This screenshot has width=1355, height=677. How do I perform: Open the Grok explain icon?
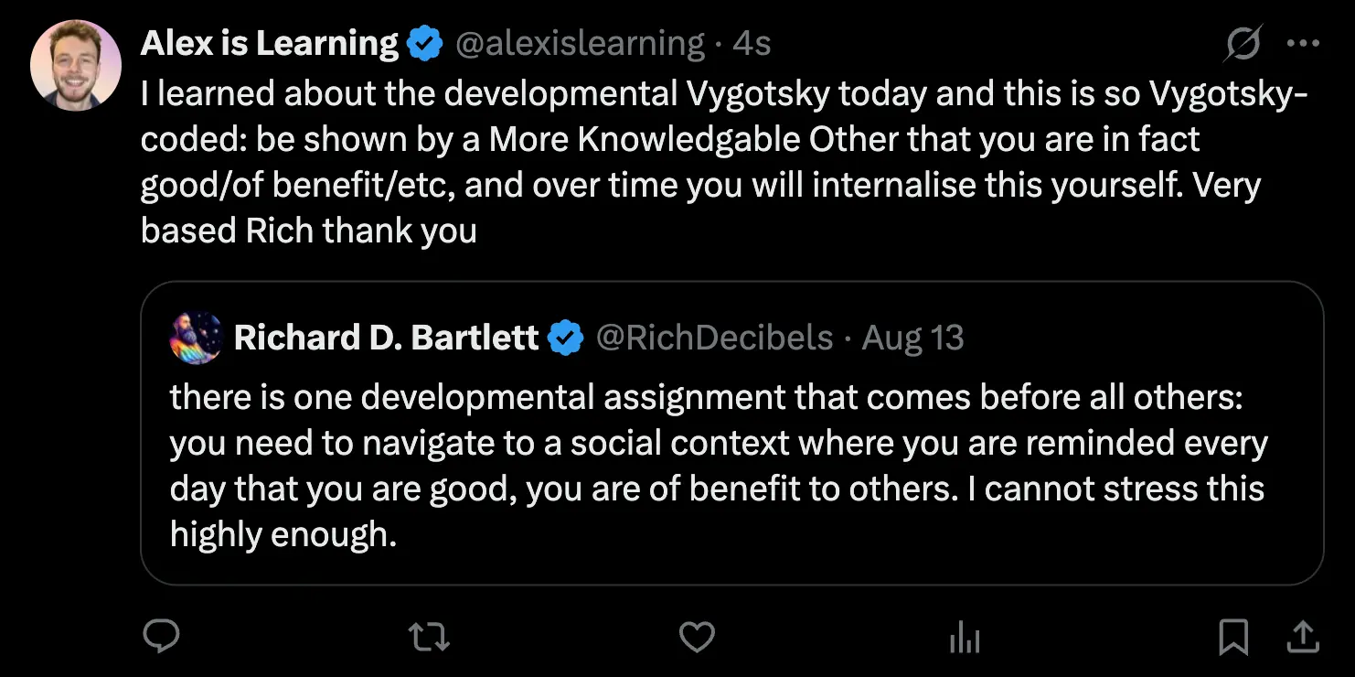pyautogui.click(x=1246, y=43)
